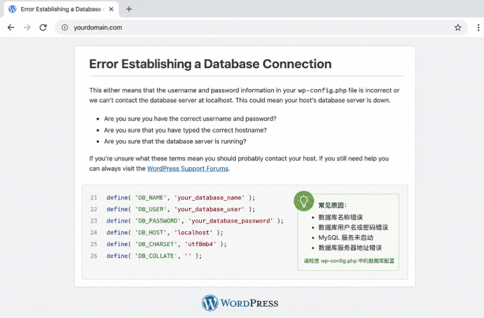View site information icon beside yourdomain.com
The image size is (484, 318).
click(64, 27)
